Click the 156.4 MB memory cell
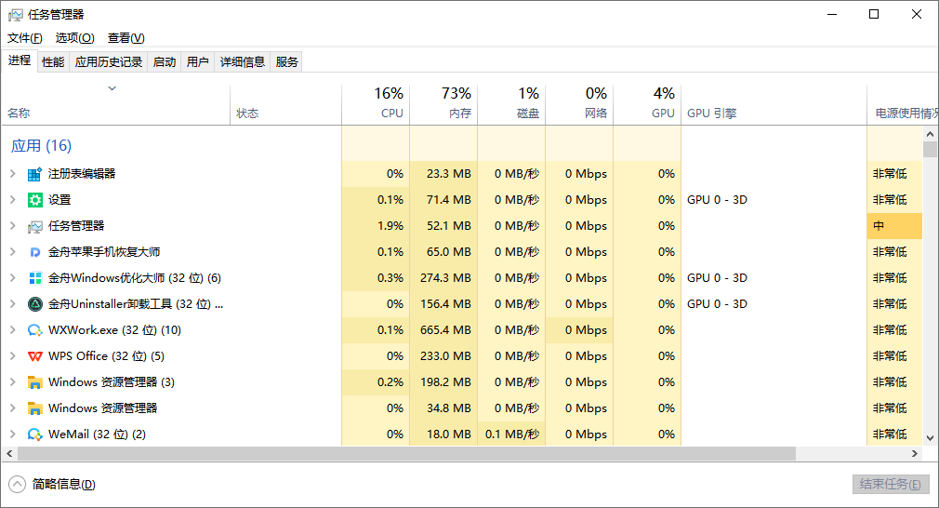The height and width of the screenshot is (508, 939). [x=443, y=303]
